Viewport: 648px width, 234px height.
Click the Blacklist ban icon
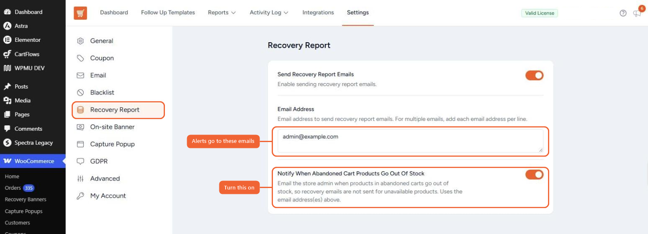(x=81, y=92)
